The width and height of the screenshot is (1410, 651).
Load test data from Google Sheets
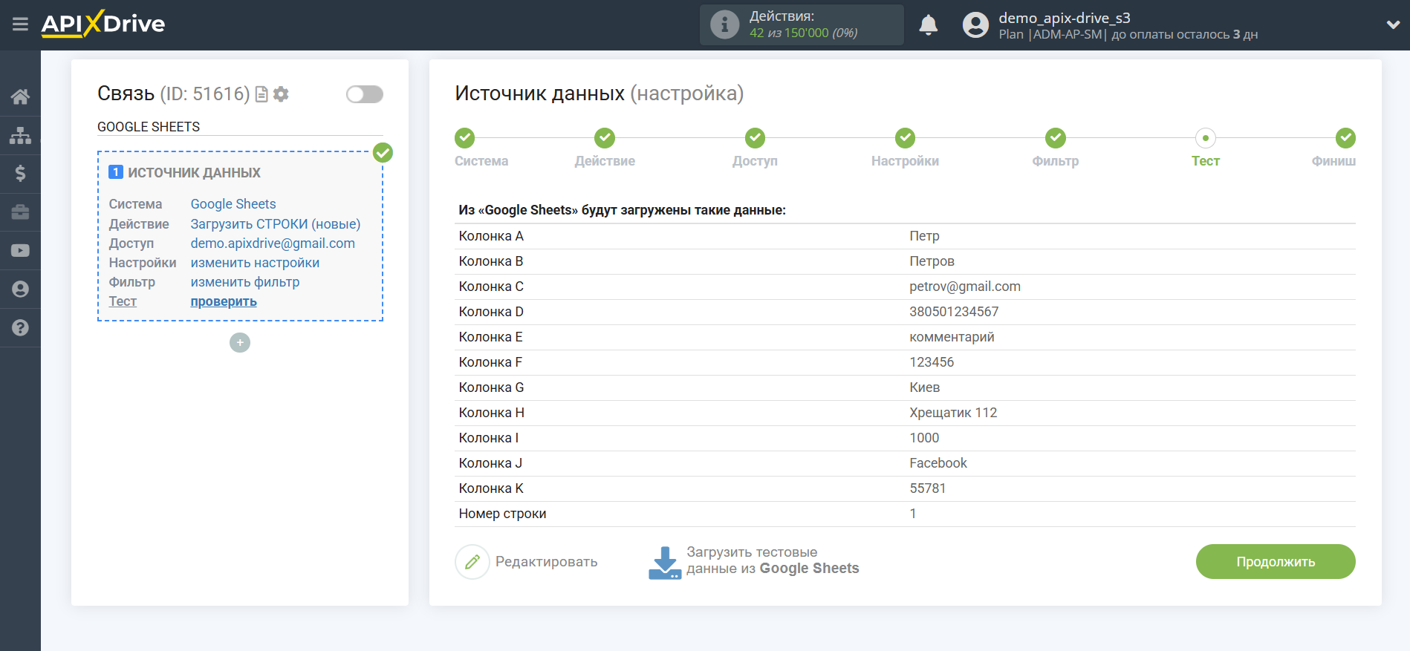click(773, 560)
